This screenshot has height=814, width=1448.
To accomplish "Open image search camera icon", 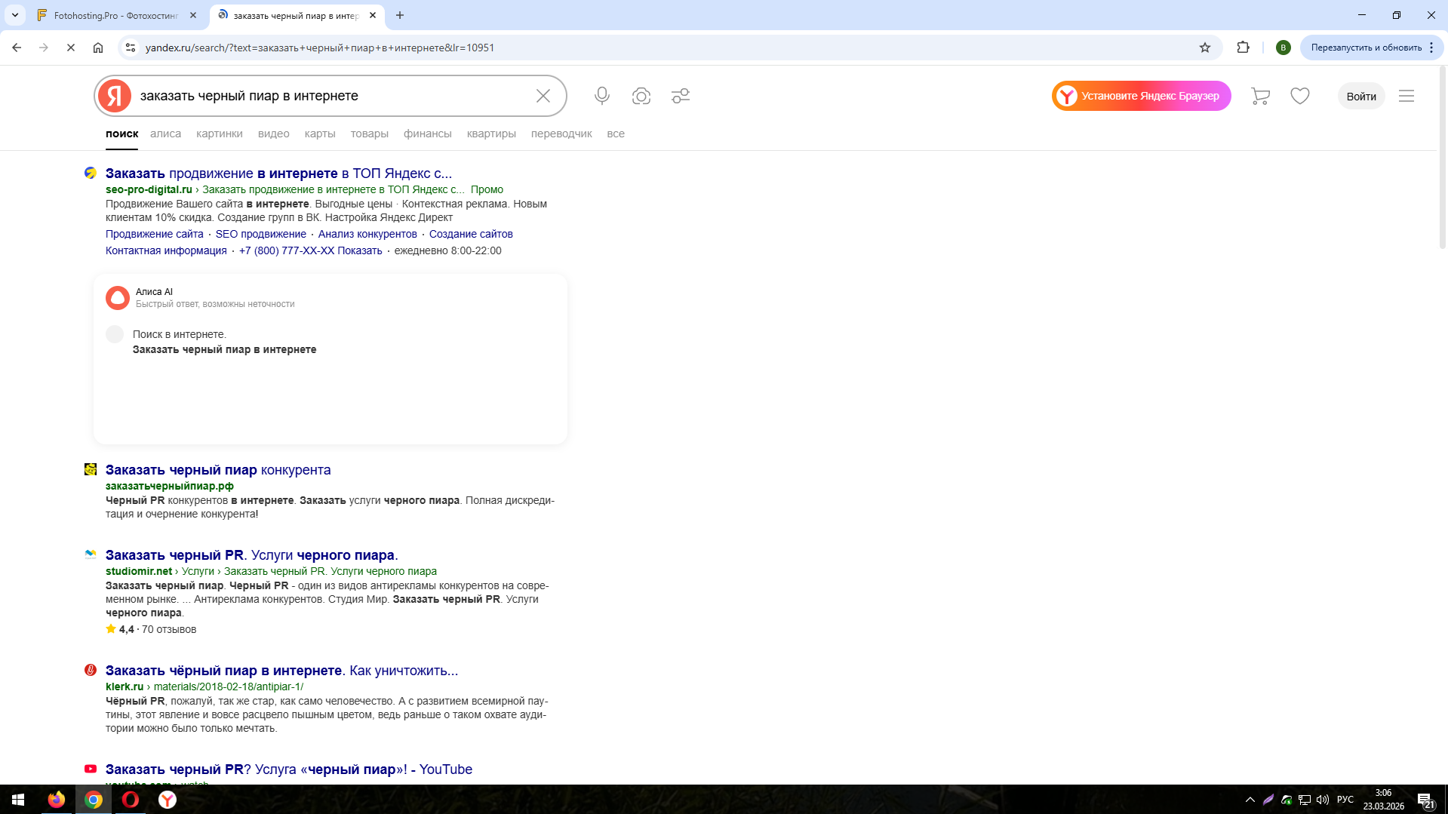I will [x=641, y=96].
